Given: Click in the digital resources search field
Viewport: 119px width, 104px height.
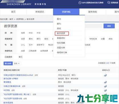Looking at the screenshot, I should (x=93, y=26).
